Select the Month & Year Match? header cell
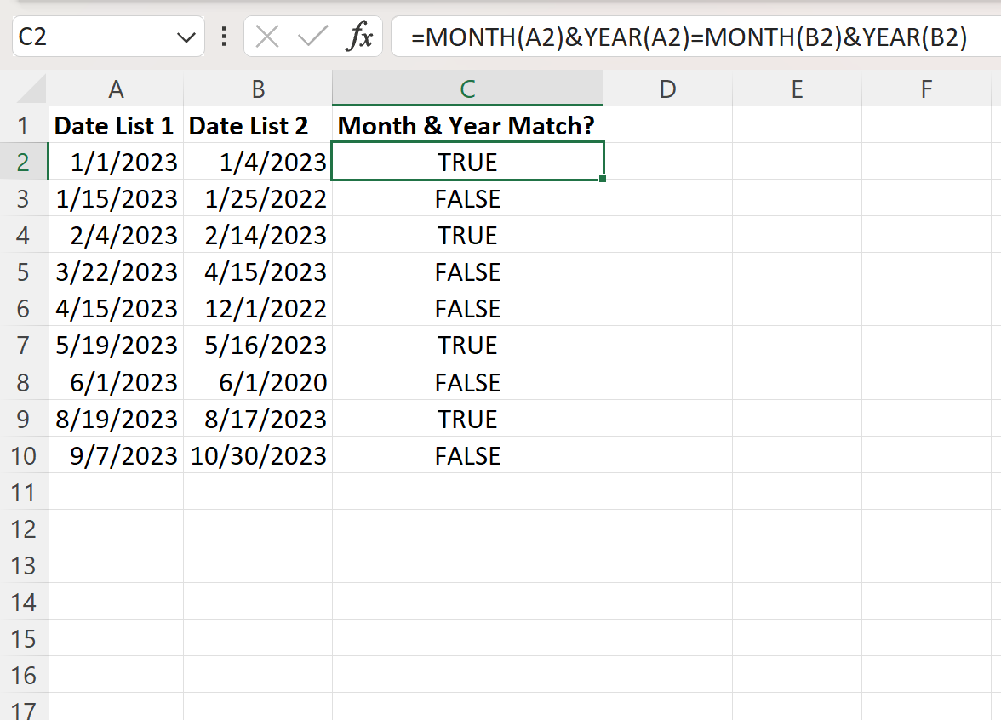This screenshot has height=720, width=1001. [467, 125]
